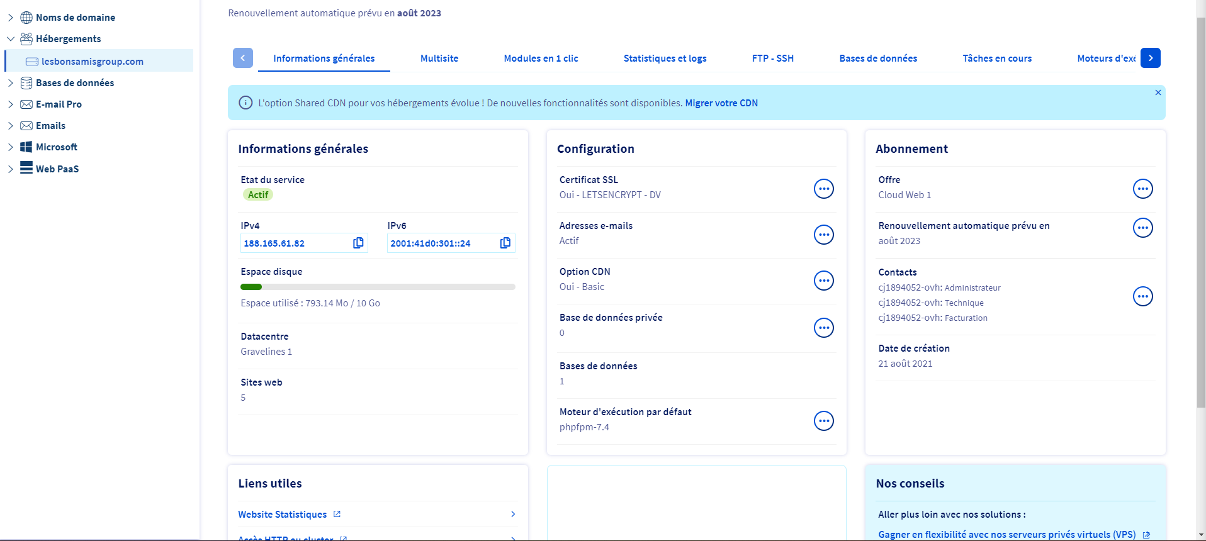The width and height of the screenshot is (1206, 541).
Task: Open Option CDN actions menu
Action: coord(823,281)
